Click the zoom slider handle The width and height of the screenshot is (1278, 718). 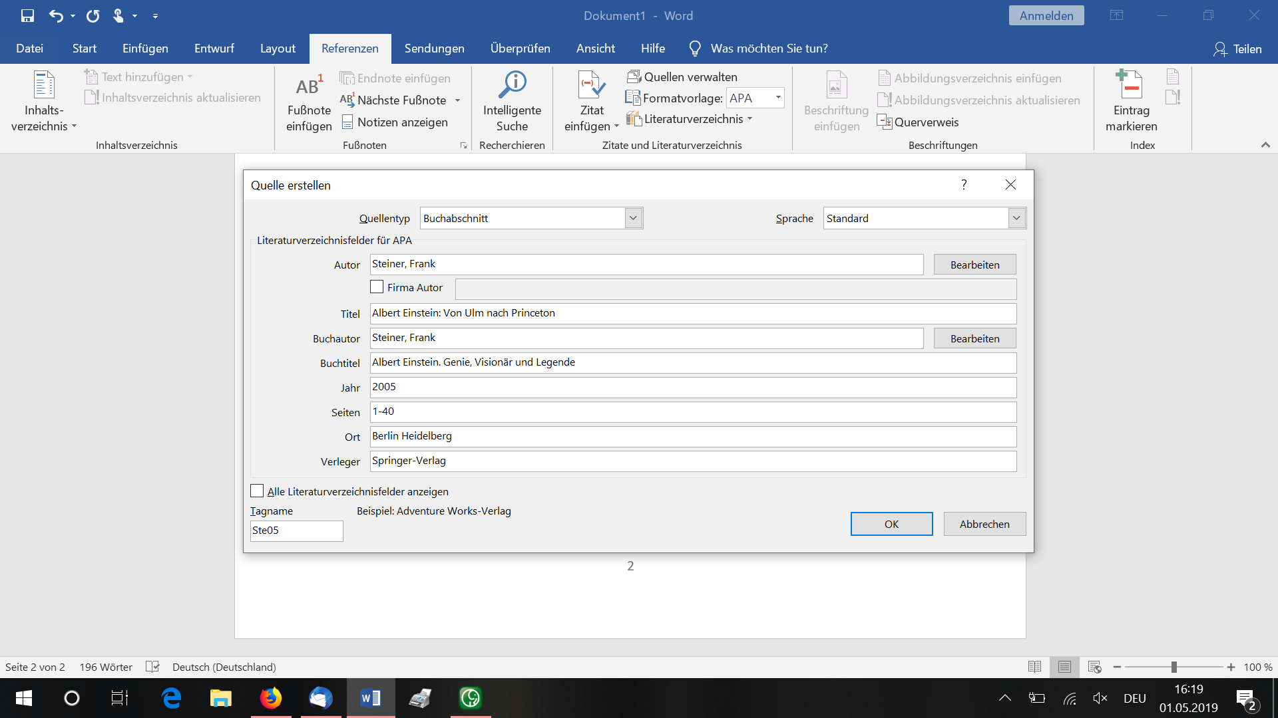click(1174, 667)
